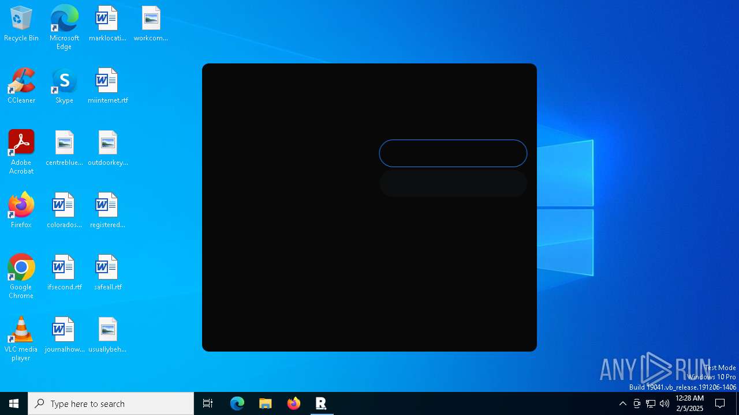Select the safeall.rtf document icon
The height and width of the screenshot is (415, 739).
107,273
